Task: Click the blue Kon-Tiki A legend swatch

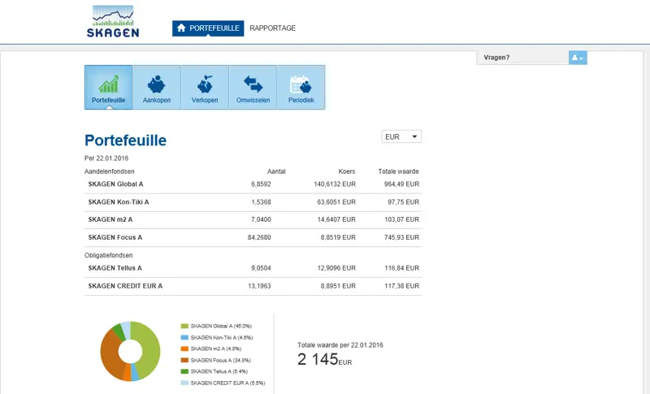Action: (x=184, y=338)
